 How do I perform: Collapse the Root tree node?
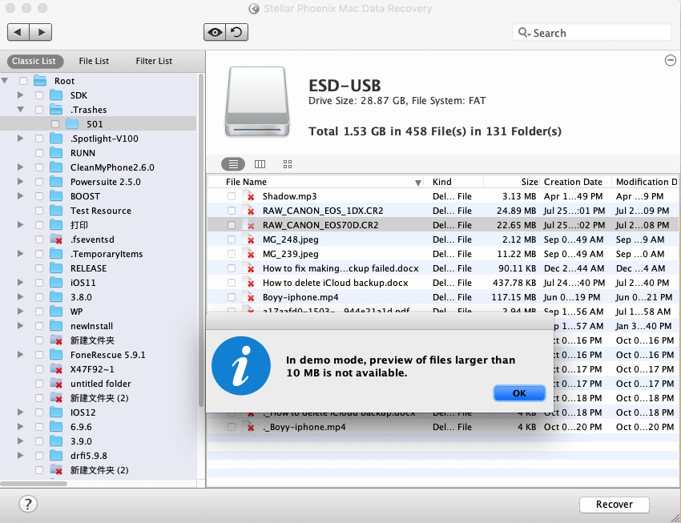tap(5, 80)
